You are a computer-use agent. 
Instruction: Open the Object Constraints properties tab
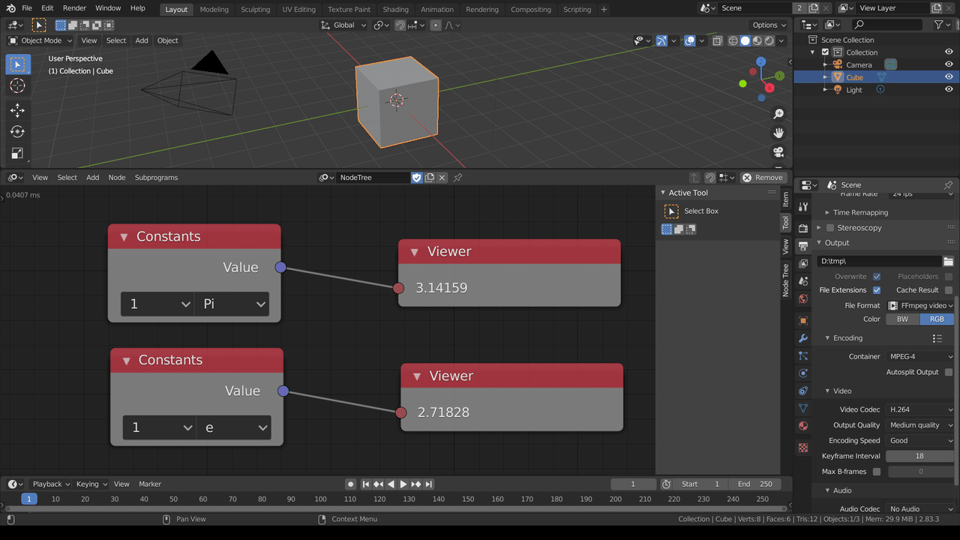[803, 391]
